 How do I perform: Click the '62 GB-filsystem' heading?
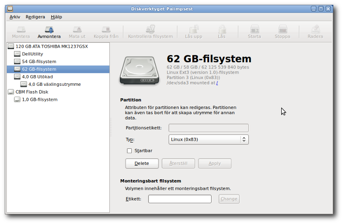209,59
